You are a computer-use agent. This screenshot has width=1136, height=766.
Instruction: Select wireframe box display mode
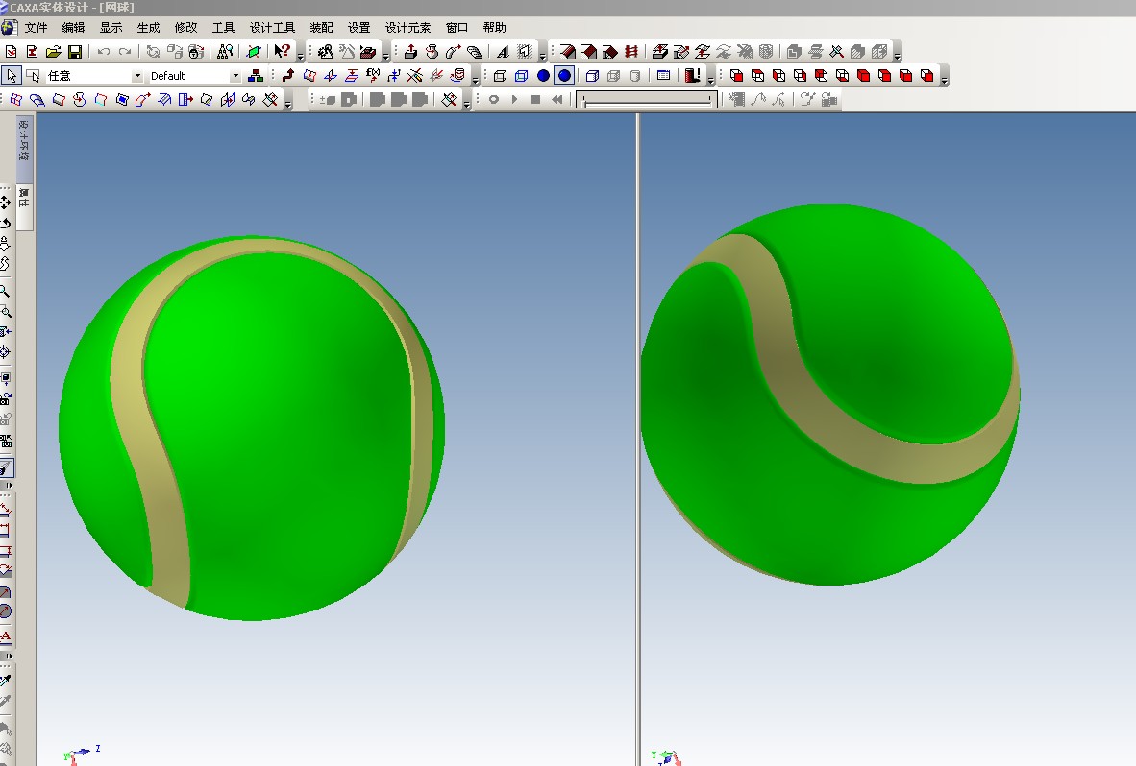pyautogui.click(x=500, y=75)
